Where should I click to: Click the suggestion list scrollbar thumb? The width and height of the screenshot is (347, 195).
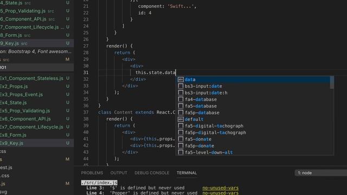coord(332,82)
